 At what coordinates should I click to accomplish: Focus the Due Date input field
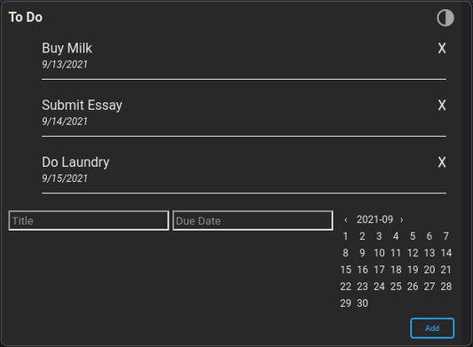[253, 221]
